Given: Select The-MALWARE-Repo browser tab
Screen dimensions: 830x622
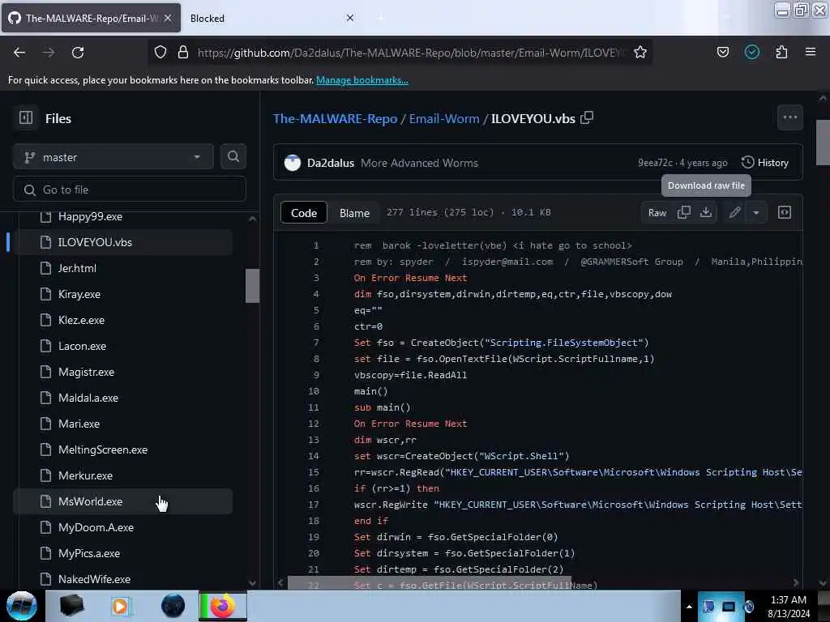Looking at the screenshot, I should [91, 18].
